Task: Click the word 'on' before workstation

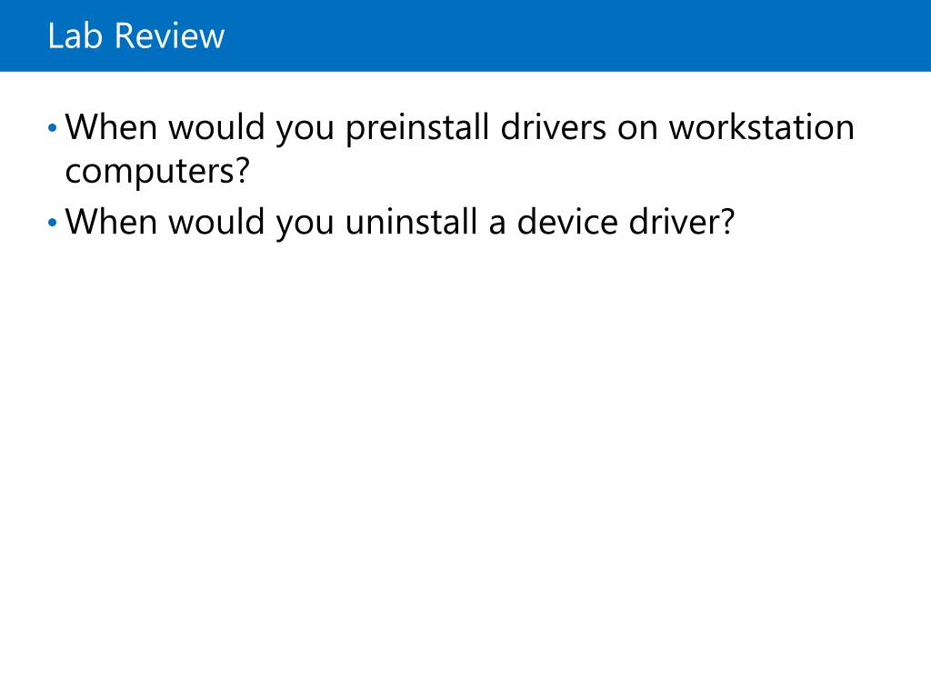Action: (x=637, y=131)
